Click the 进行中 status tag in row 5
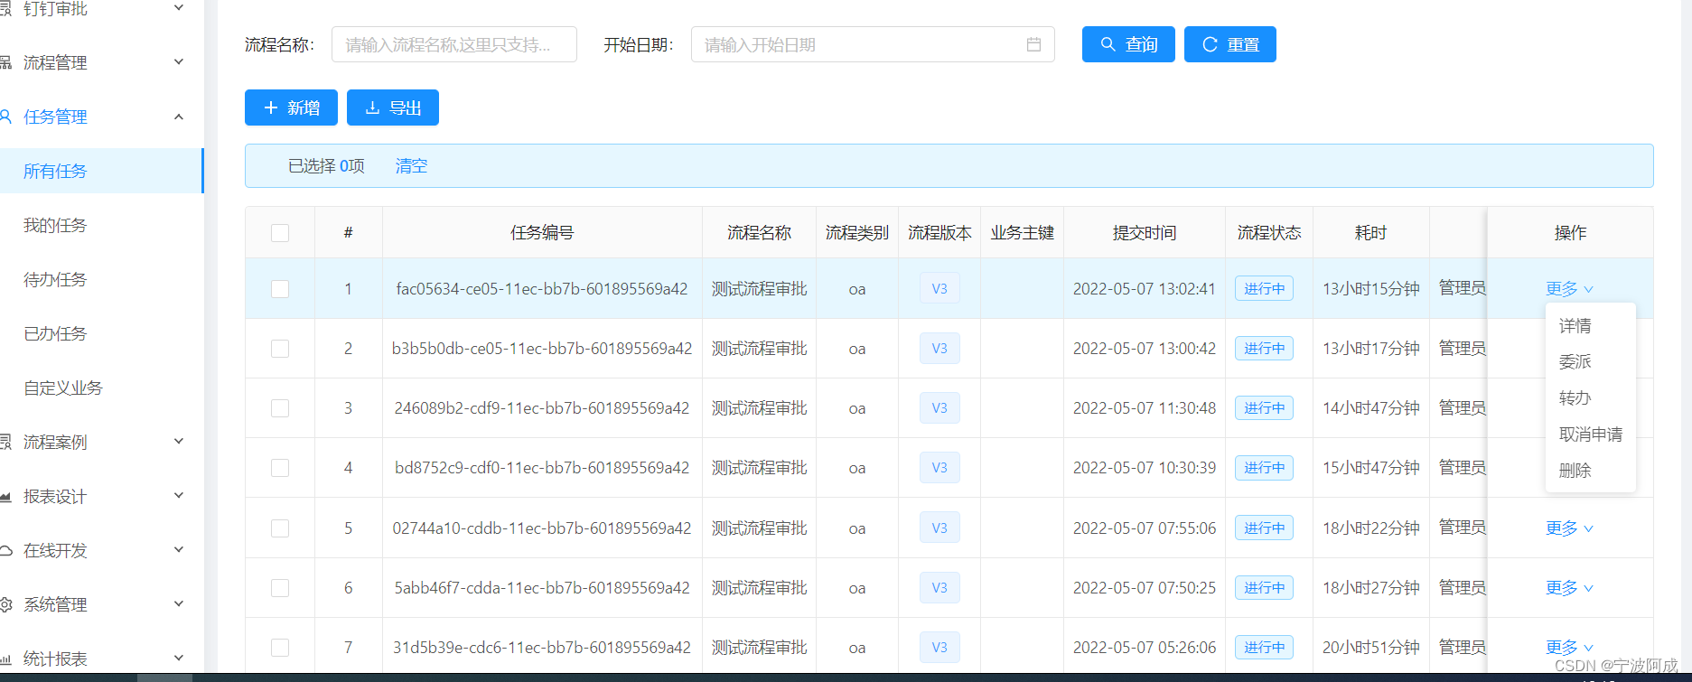The image size is (1692, 682). tap(1264, 528)
